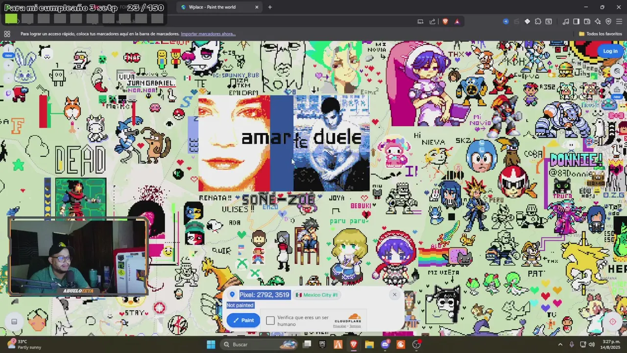Close the pixel info popup
This screenshot has height=353, width=627.
[394, 295]
